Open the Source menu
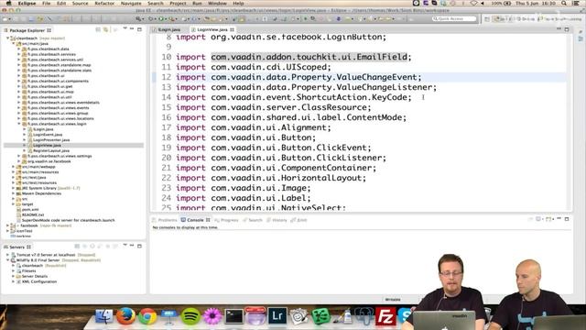This screenshot has height=330, width=586. [80, 3]
